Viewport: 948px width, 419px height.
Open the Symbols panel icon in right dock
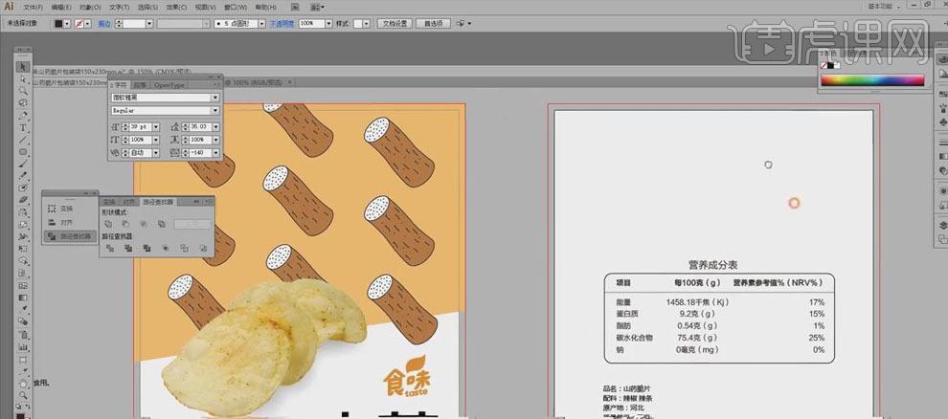point(942,122)
